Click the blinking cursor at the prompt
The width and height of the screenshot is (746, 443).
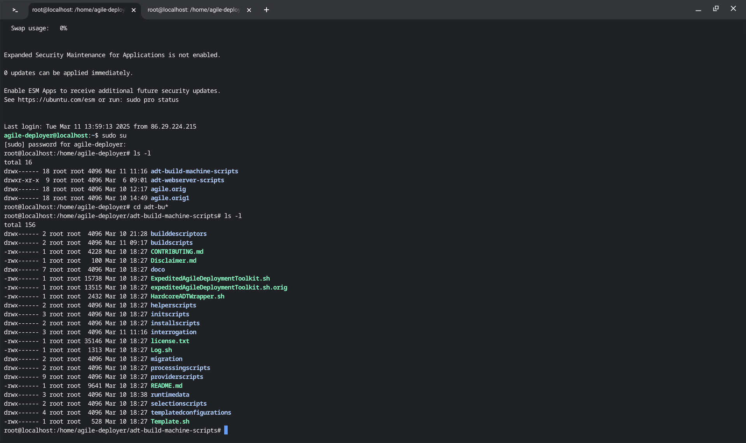[x=226, y=430]
